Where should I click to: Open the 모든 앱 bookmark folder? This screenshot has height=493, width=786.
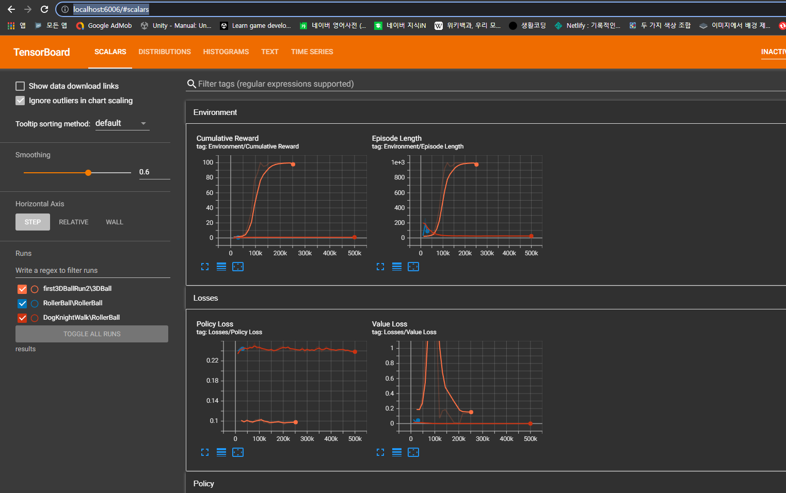[x=51, y=25]
